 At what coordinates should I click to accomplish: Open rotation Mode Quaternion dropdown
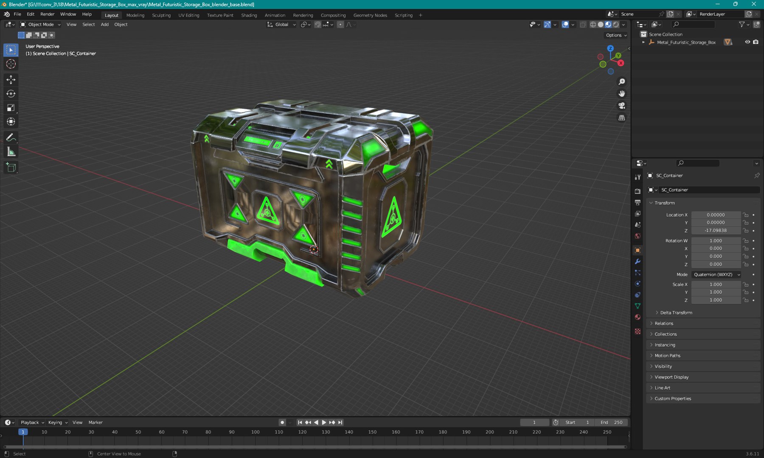pyautogui.click(x=716, y=275)
